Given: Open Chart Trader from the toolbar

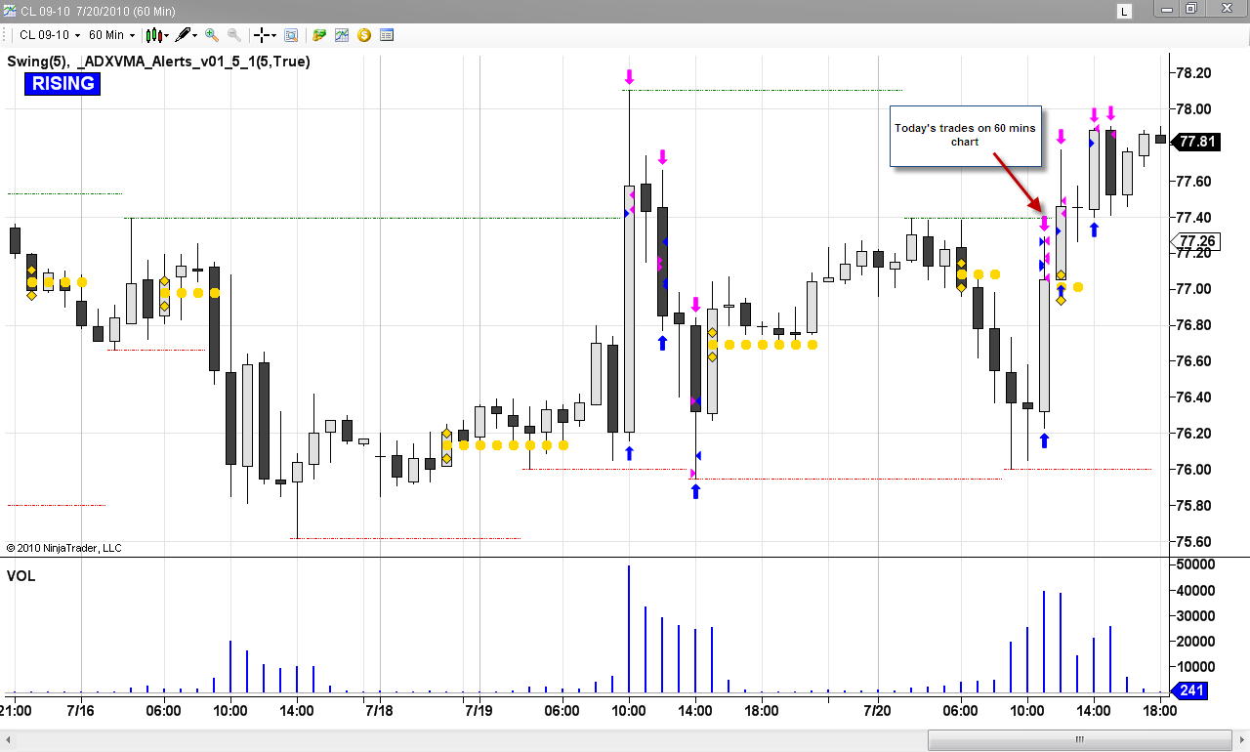Looking at the screenshot, I should (x=319, y=35).
